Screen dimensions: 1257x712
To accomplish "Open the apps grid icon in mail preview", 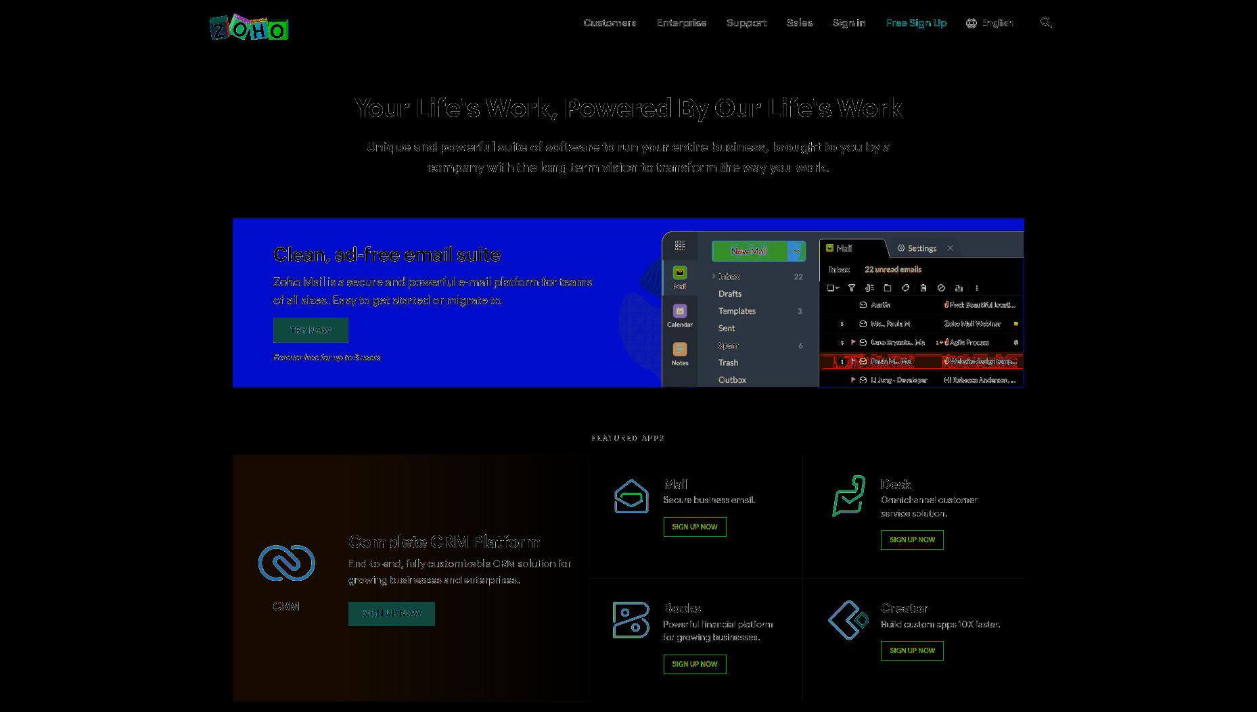I will [x=680, y=245].
